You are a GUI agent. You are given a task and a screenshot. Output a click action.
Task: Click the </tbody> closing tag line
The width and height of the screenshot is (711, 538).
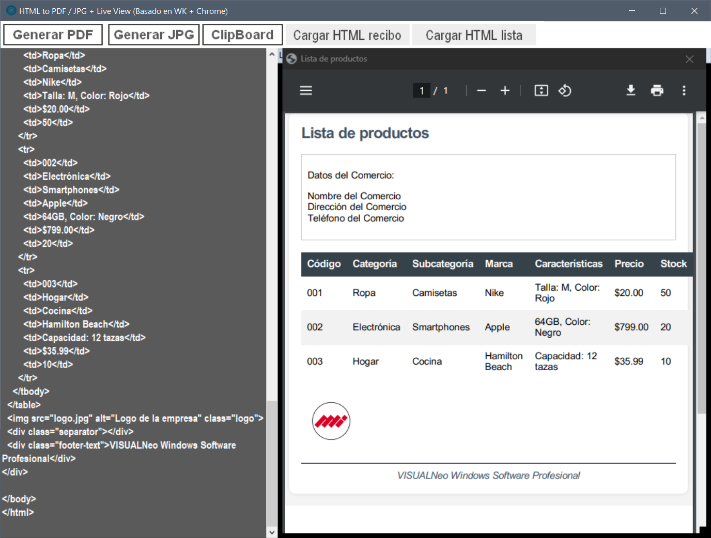click(x=31, y=391)
